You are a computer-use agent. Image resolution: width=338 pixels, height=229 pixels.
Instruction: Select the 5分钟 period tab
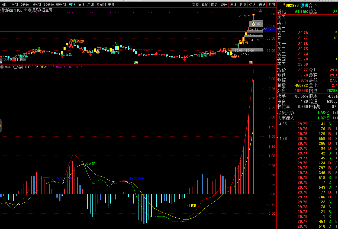click(x=25, y=5)
